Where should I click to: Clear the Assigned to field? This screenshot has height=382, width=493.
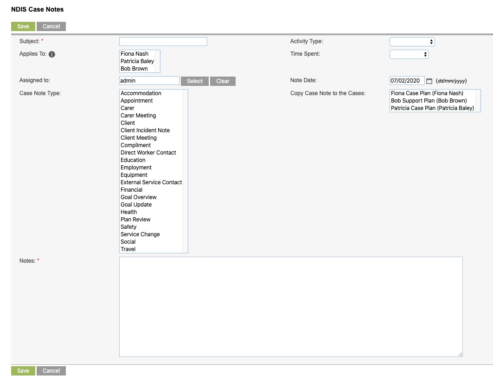[x=222, y=81]
